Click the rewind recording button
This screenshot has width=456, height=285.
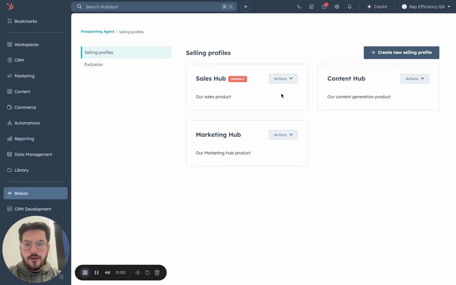tap(107, 273)
